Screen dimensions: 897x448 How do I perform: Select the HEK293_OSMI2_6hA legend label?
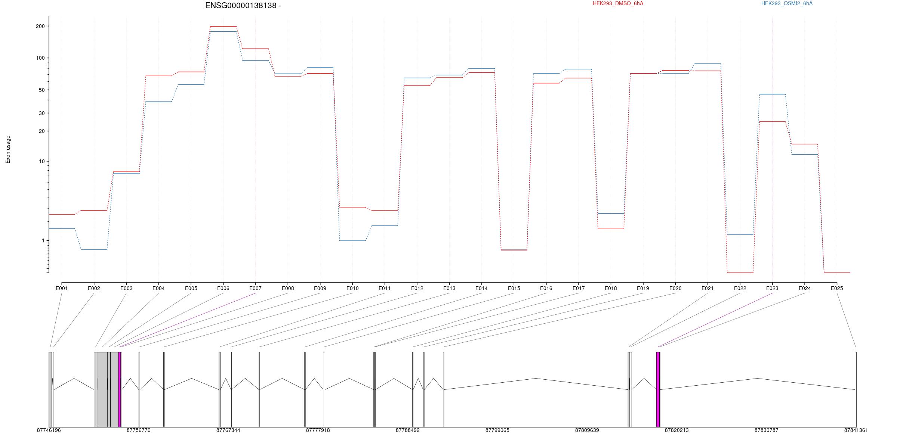click(787, 3)
